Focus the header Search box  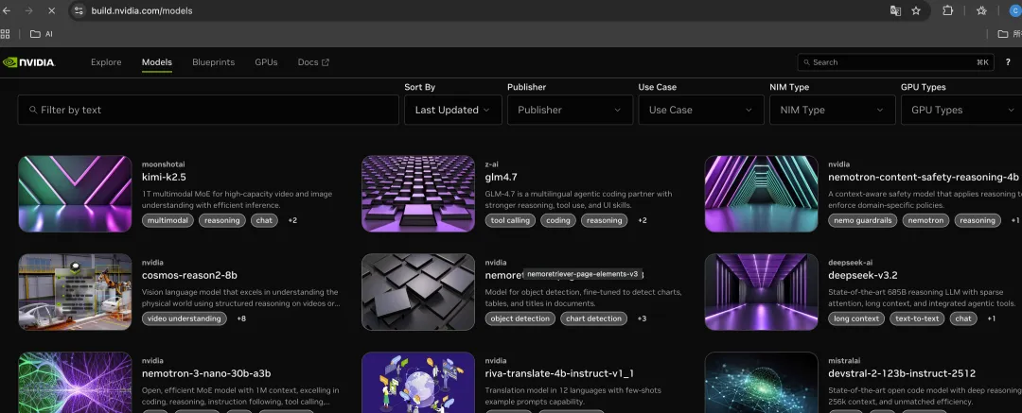pos(895,62)
